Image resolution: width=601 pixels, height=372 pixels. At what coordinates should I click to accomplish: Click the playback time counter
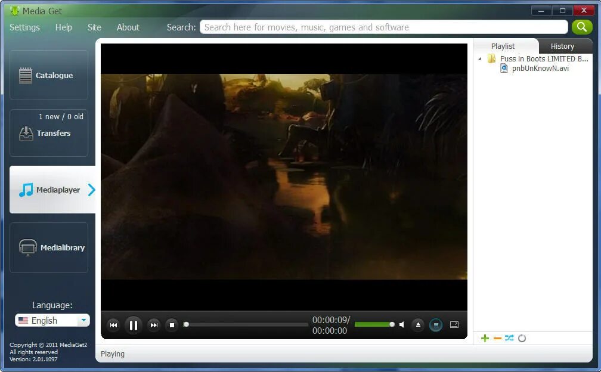click(331, 325)
